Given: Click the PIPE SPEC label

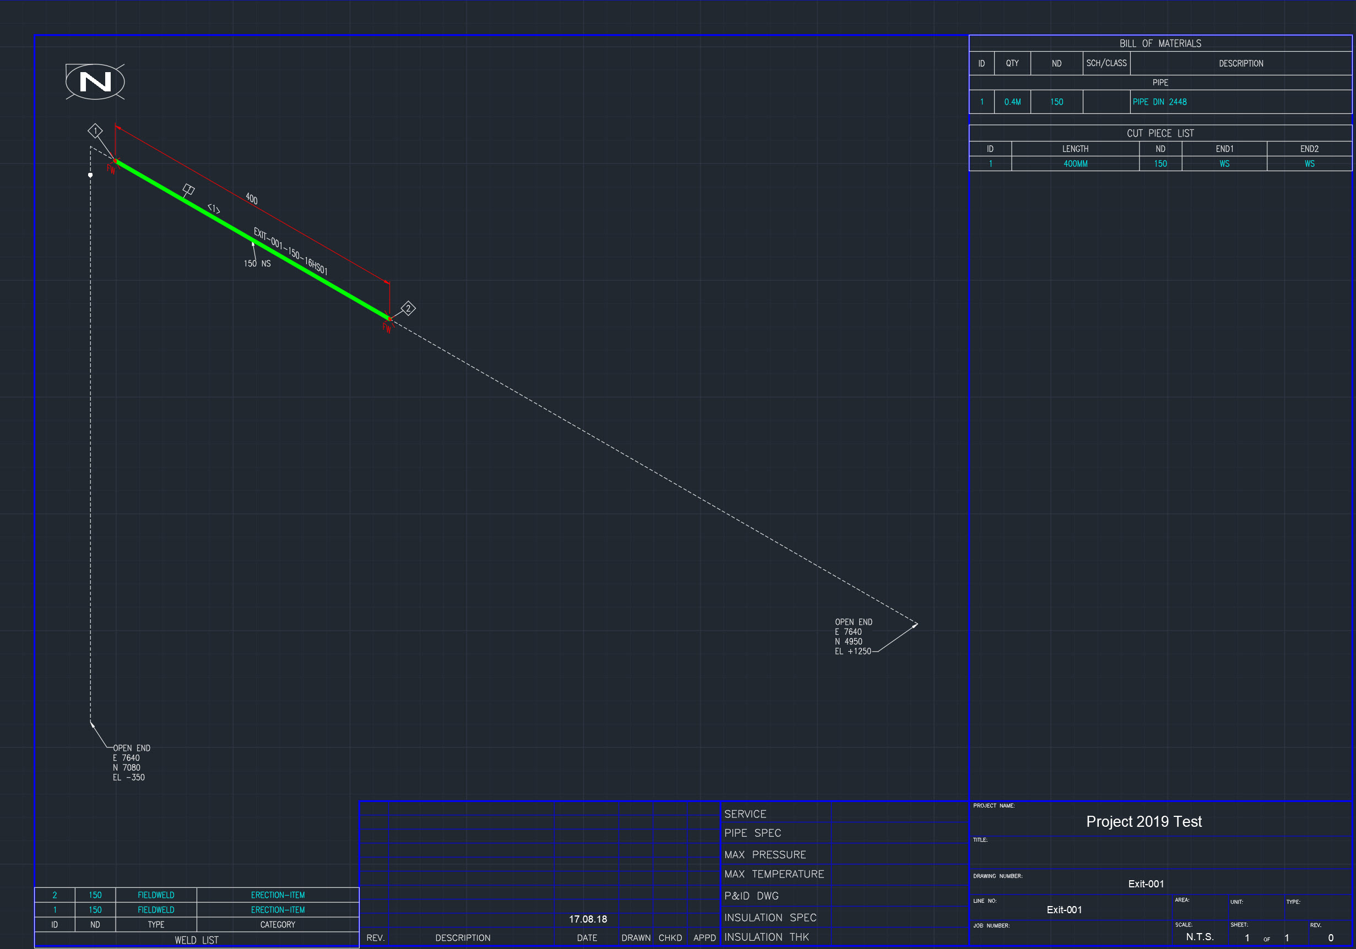Looking at the screenshot, I should tap(752, 833).
